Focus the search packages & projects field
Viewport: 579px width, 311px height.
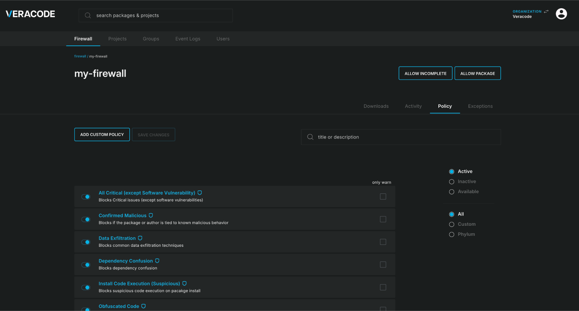[156, 15]
